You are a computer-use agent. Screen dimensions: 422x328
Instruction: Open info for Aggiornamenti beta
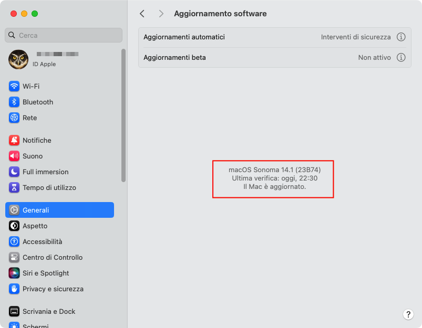tap(401, 57)
